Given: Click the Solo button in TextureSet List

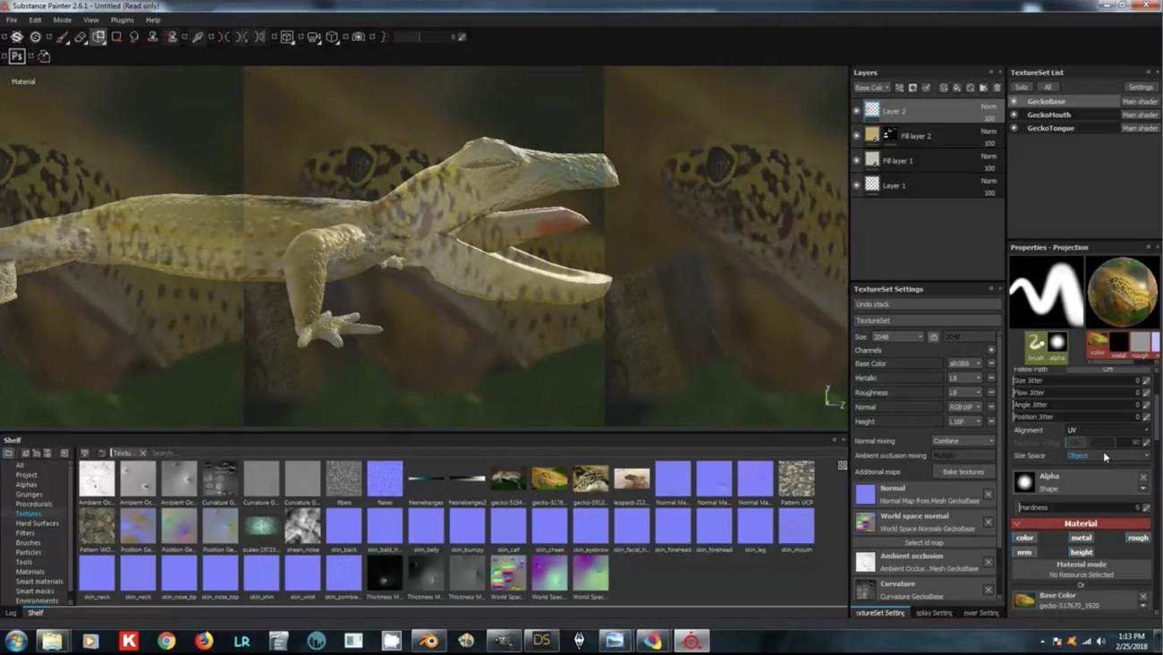Looking at the screenshot, I should point(1021,87).
